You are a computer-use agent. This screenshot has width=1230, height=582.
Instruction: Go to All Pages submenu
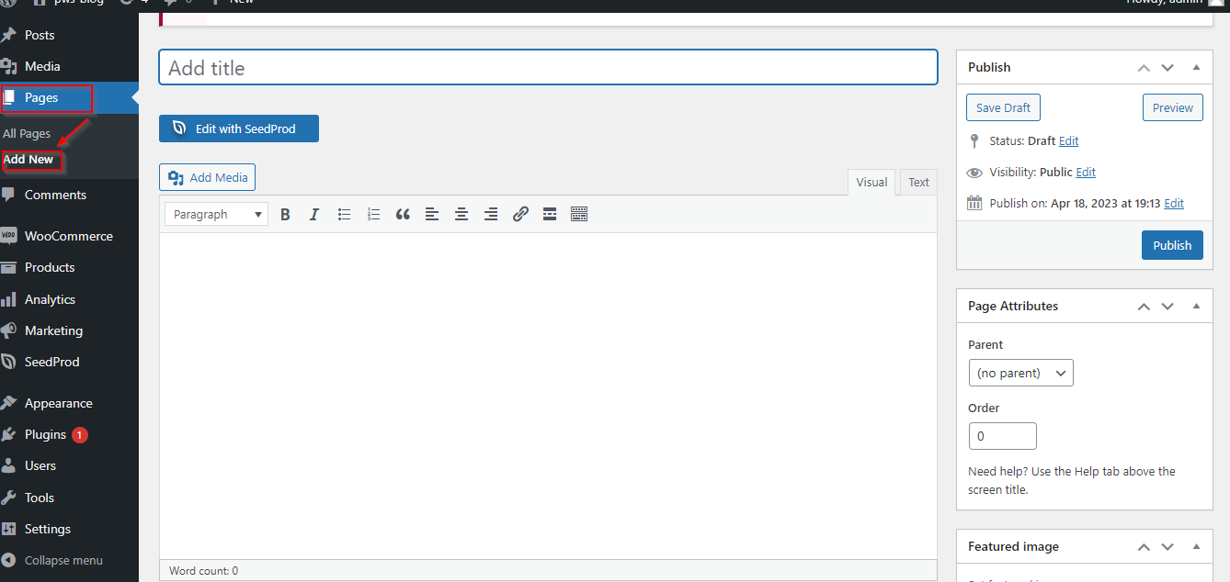(27, 133)
